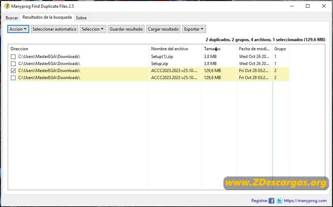Click the date cell of Setup.zip

click(x=254, y=64)
